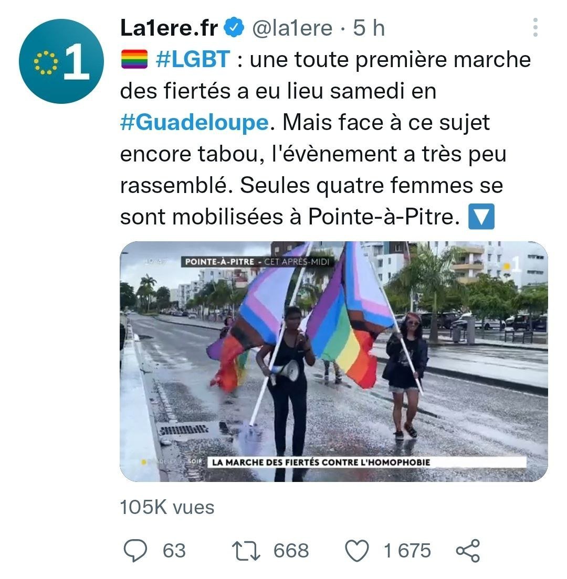The height and width of the screenshot is (579, 567).
Task: Click the La1ere.fr display name
Action: click(x=169, y=28)
